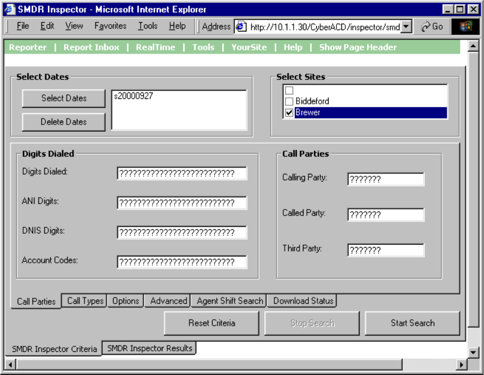Open the address bar dropdown arrow
The height and width of the screenshot is (375, 484).
point(406,27)
